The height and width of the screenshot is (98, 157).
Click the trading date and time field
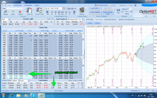tap(54, 8)
